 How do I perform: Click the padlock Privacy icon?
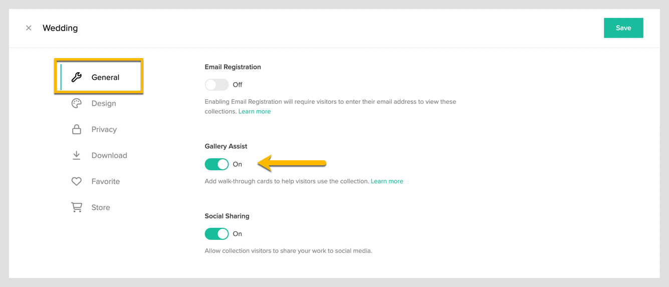click(x=77, y=129)
